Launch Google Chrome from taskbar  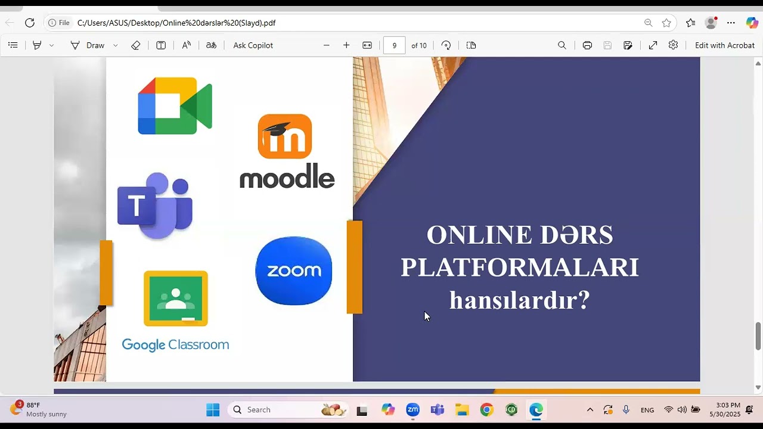(487, 410)
